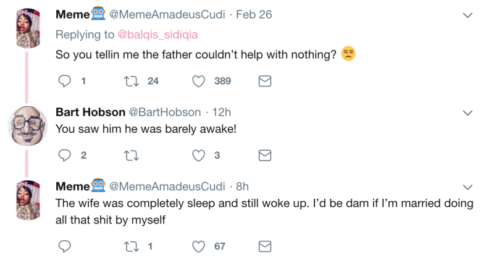Like Bart Hobson's tweet
The width and height of the screenshot is (494, 258).
tap(199, 156)
